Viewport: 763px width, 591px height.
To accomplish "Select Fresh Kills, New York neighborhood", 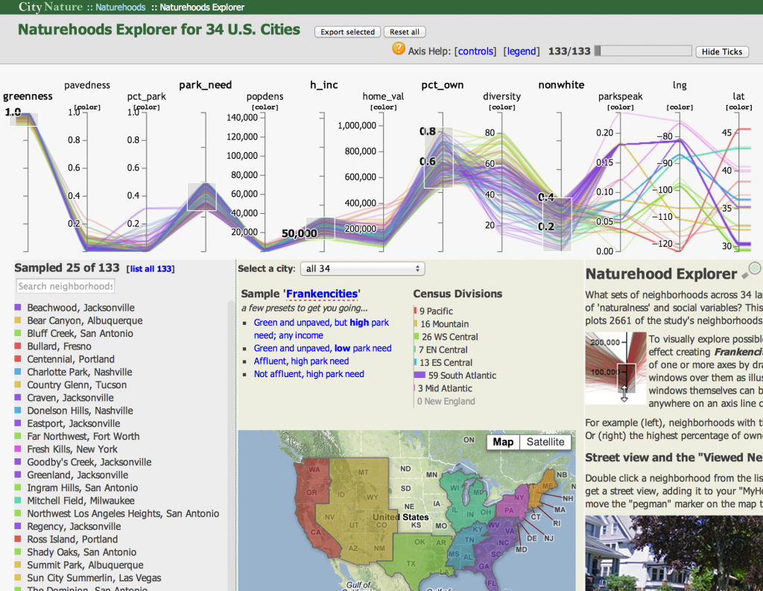I will coord(72,449).
